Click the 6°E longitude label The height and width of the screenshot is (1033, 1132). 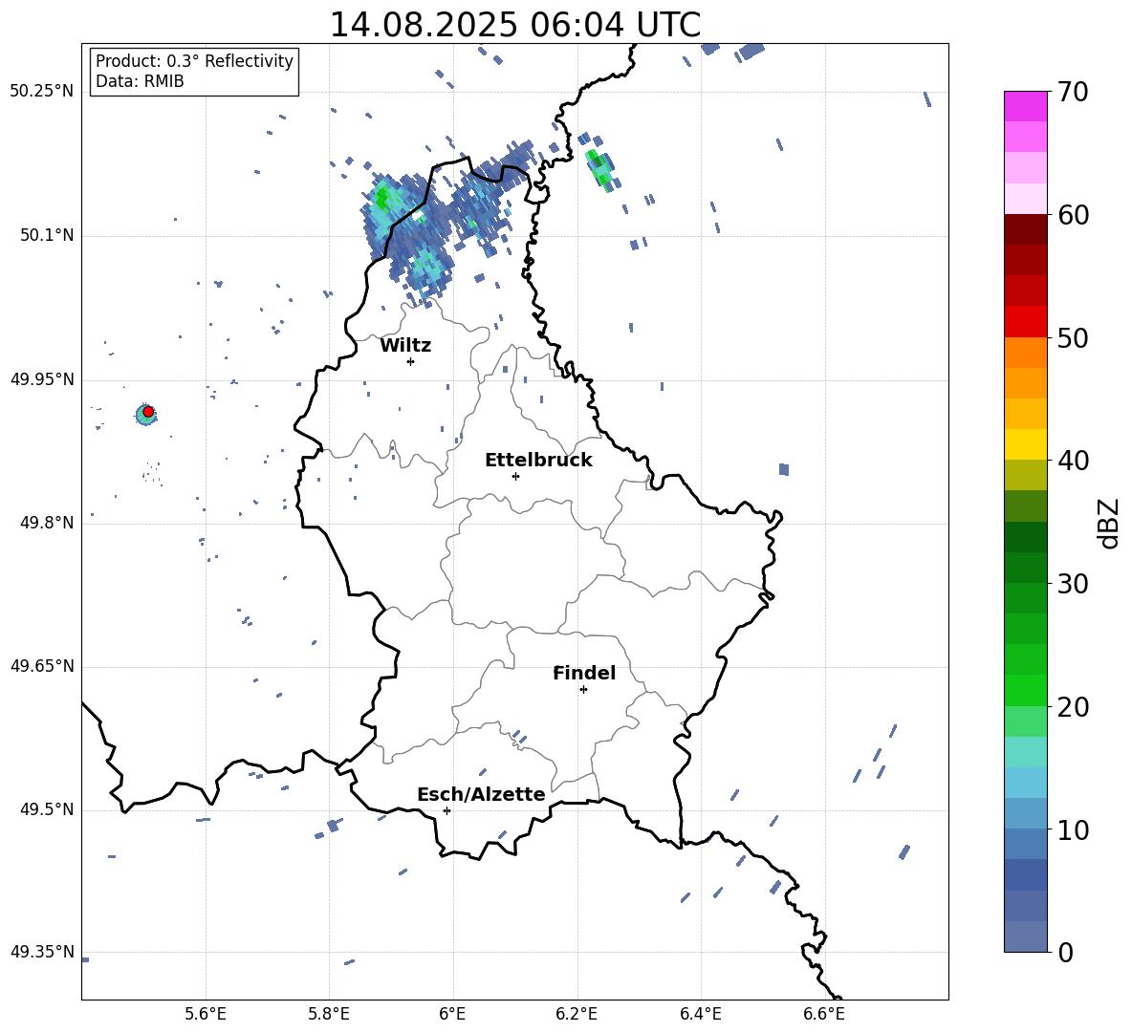452,1014
